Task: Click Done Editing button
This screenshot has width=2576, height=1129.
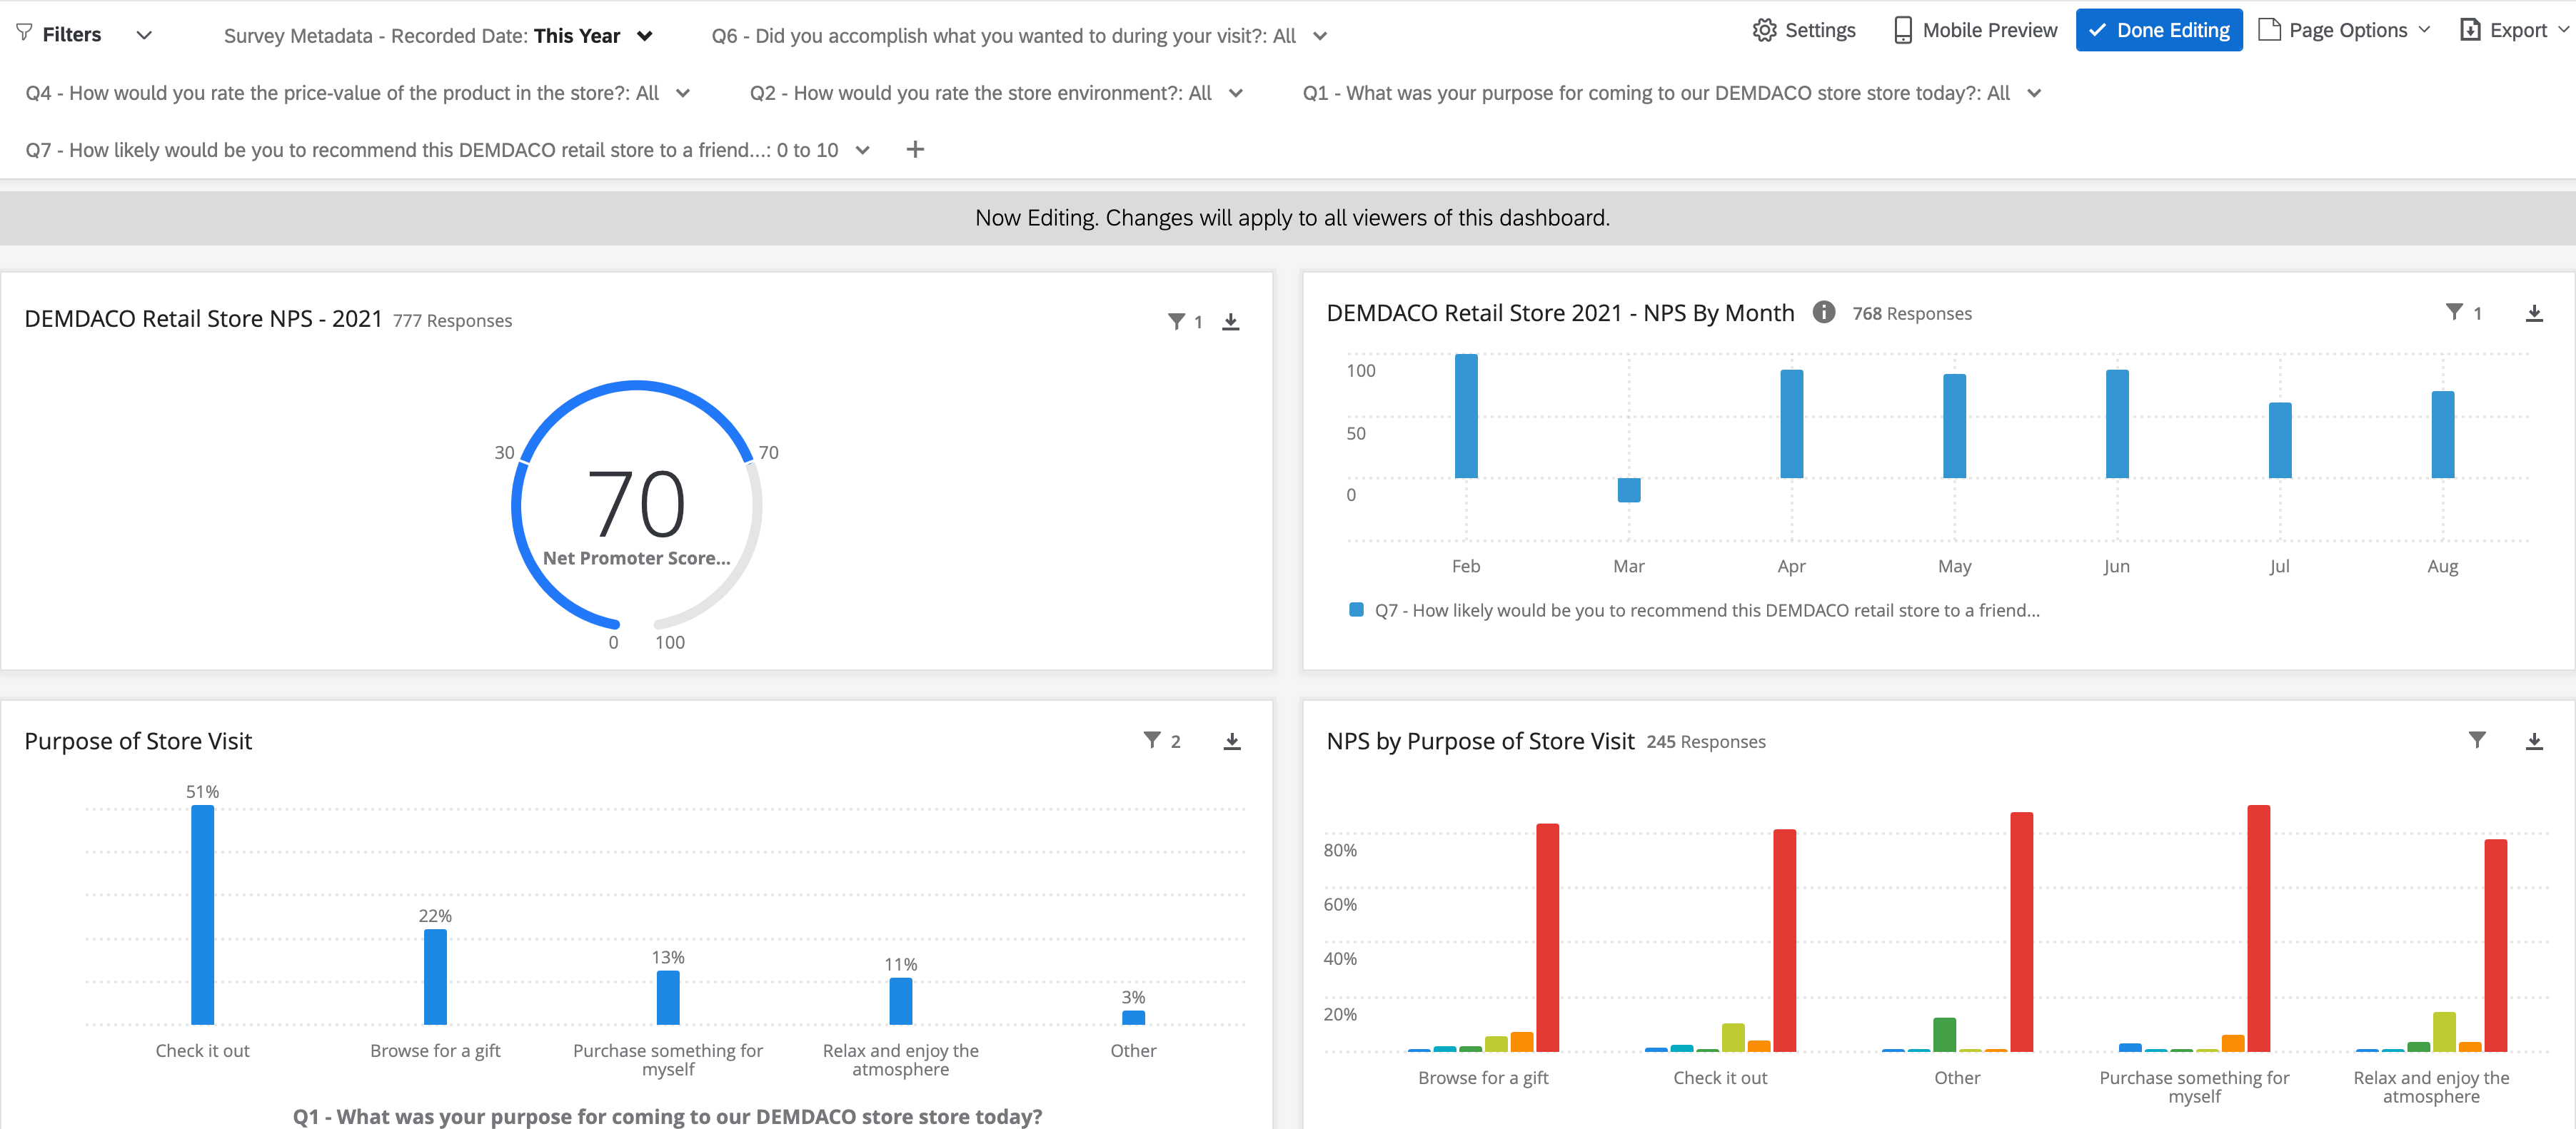Action: coord(2159,30)
